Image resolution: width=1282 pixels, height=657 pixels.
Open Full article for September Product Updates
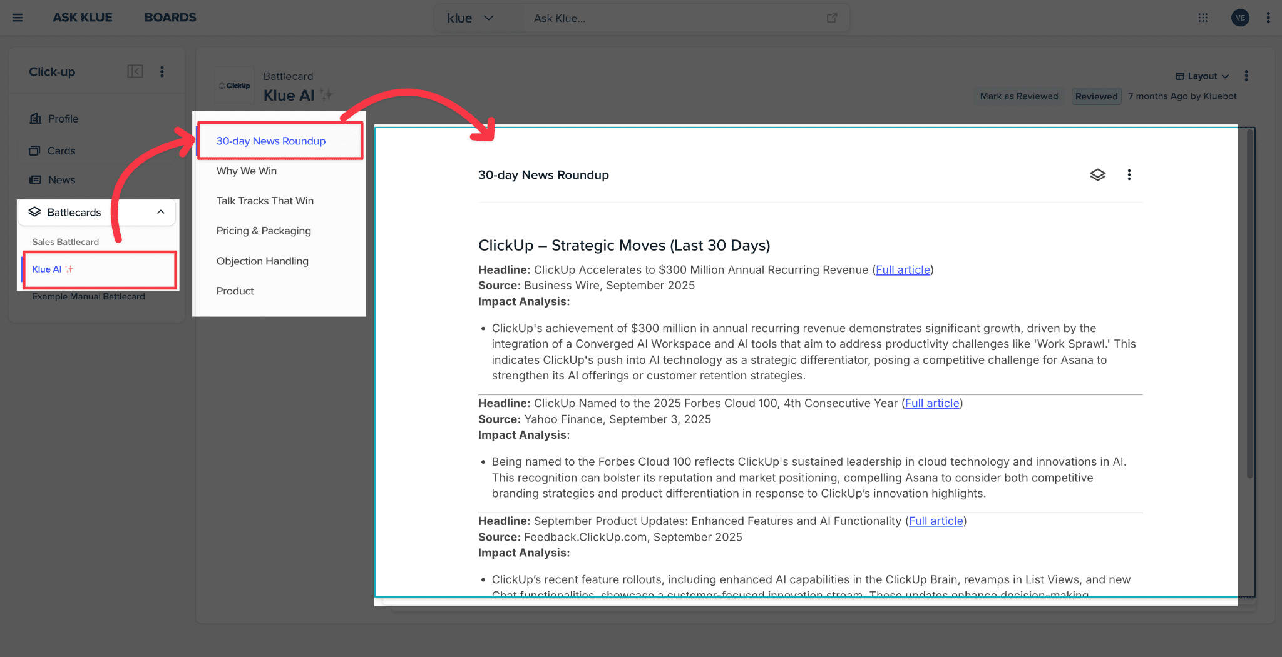(936, 521)
